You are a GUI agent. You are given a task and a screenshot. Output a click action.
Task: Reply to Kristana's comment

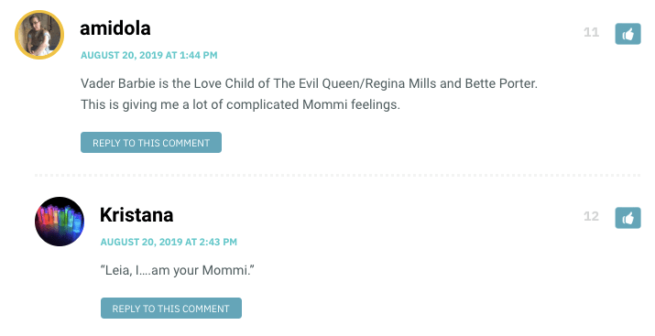[171, 309]
